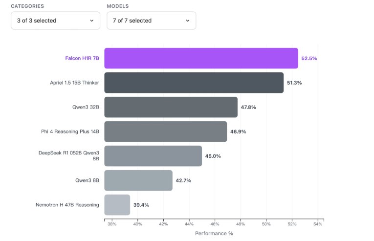Click the chevron in Categories selector
The width and height of the screenshot is (374, 241).
click(91, 21)
